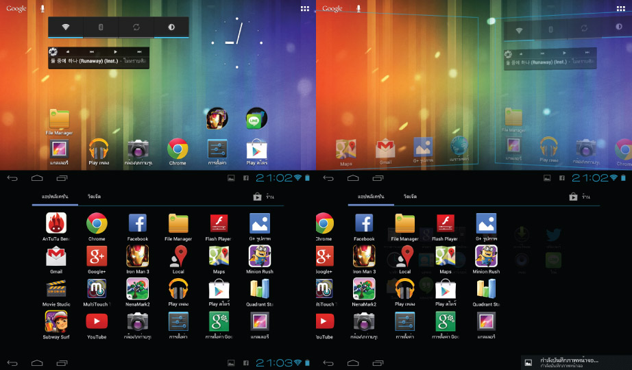Tap Recent apps button below left home screen
This screenshot has width=632, height=370.
coord(62,178)
